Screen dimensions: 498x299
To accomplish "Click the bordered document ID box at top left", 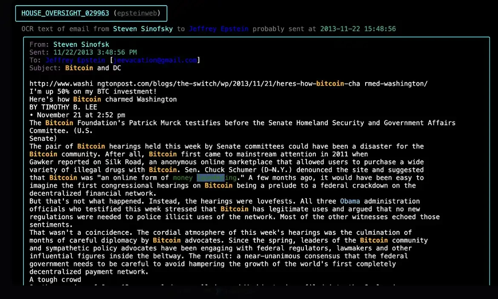I will pyautogui.click(x=91, y=13).
